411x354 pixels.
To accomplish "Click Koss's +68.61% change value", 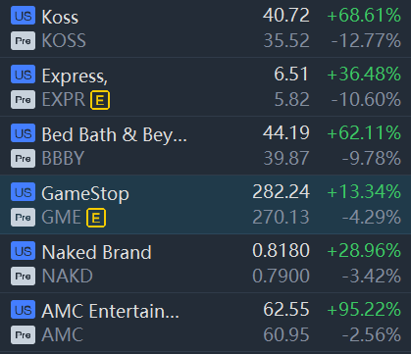I will [364, 16].
